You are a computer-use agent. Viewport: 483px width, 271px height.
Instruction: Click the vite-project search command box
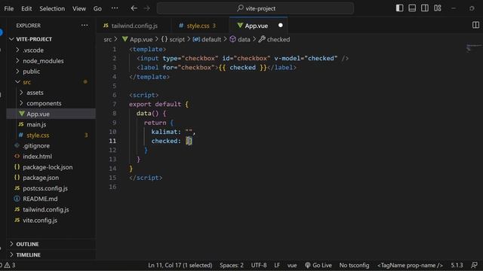pos(255,8)
